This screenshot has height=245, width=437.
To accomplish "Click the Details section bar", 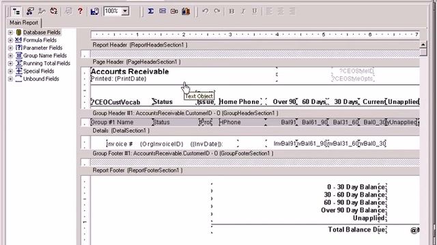I will pyautogui.click(x=250, y=131).
